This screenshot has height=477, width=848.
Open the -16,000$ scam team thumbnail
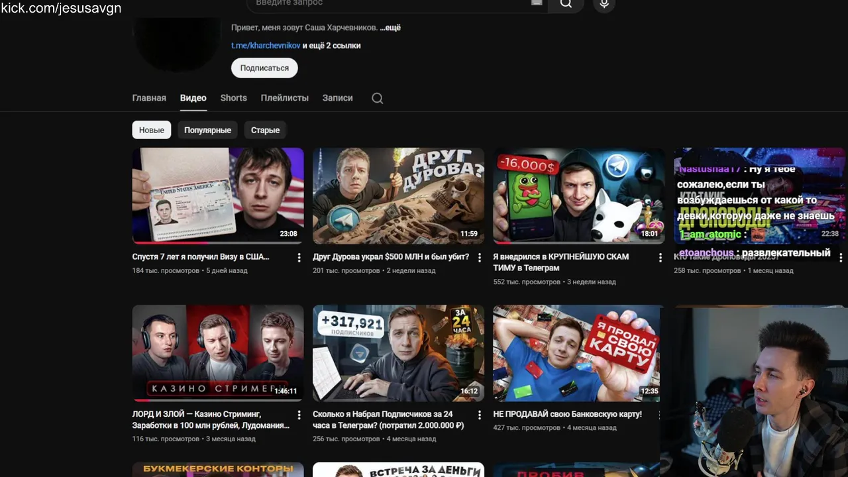click(x=579, y=195)
